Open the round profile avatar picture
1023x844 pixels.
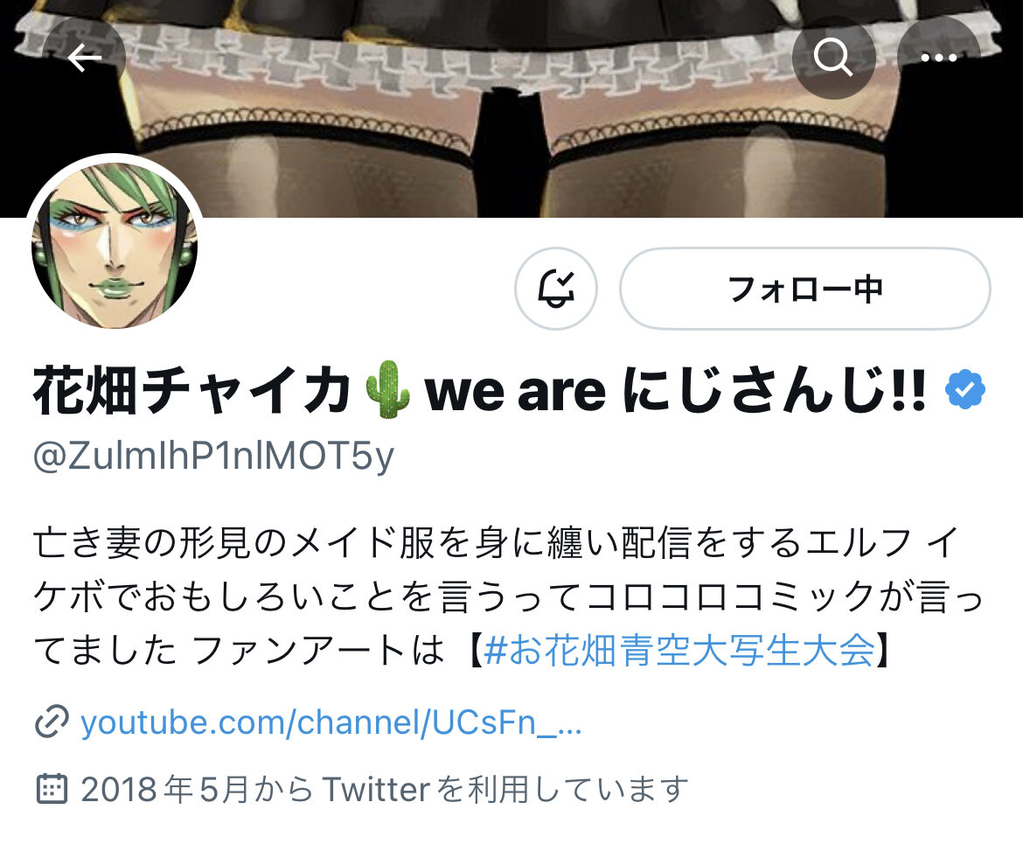click(115, 244)
